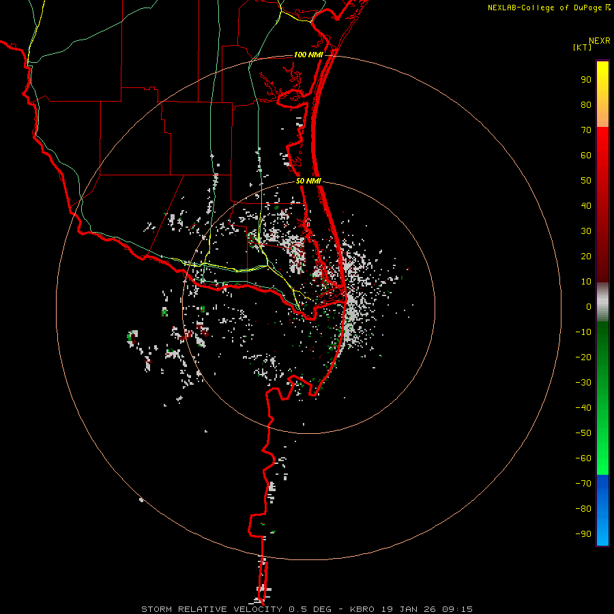Click the [KT] units label
This screenshot has width=614, height=614.
point(582,47)
